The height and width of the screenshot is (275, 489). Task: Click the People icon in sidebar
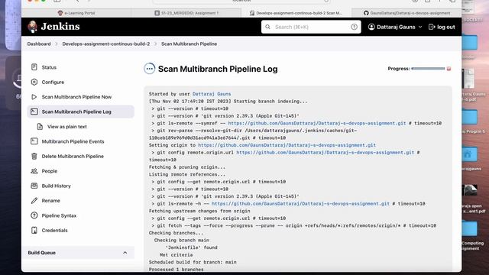34,171
